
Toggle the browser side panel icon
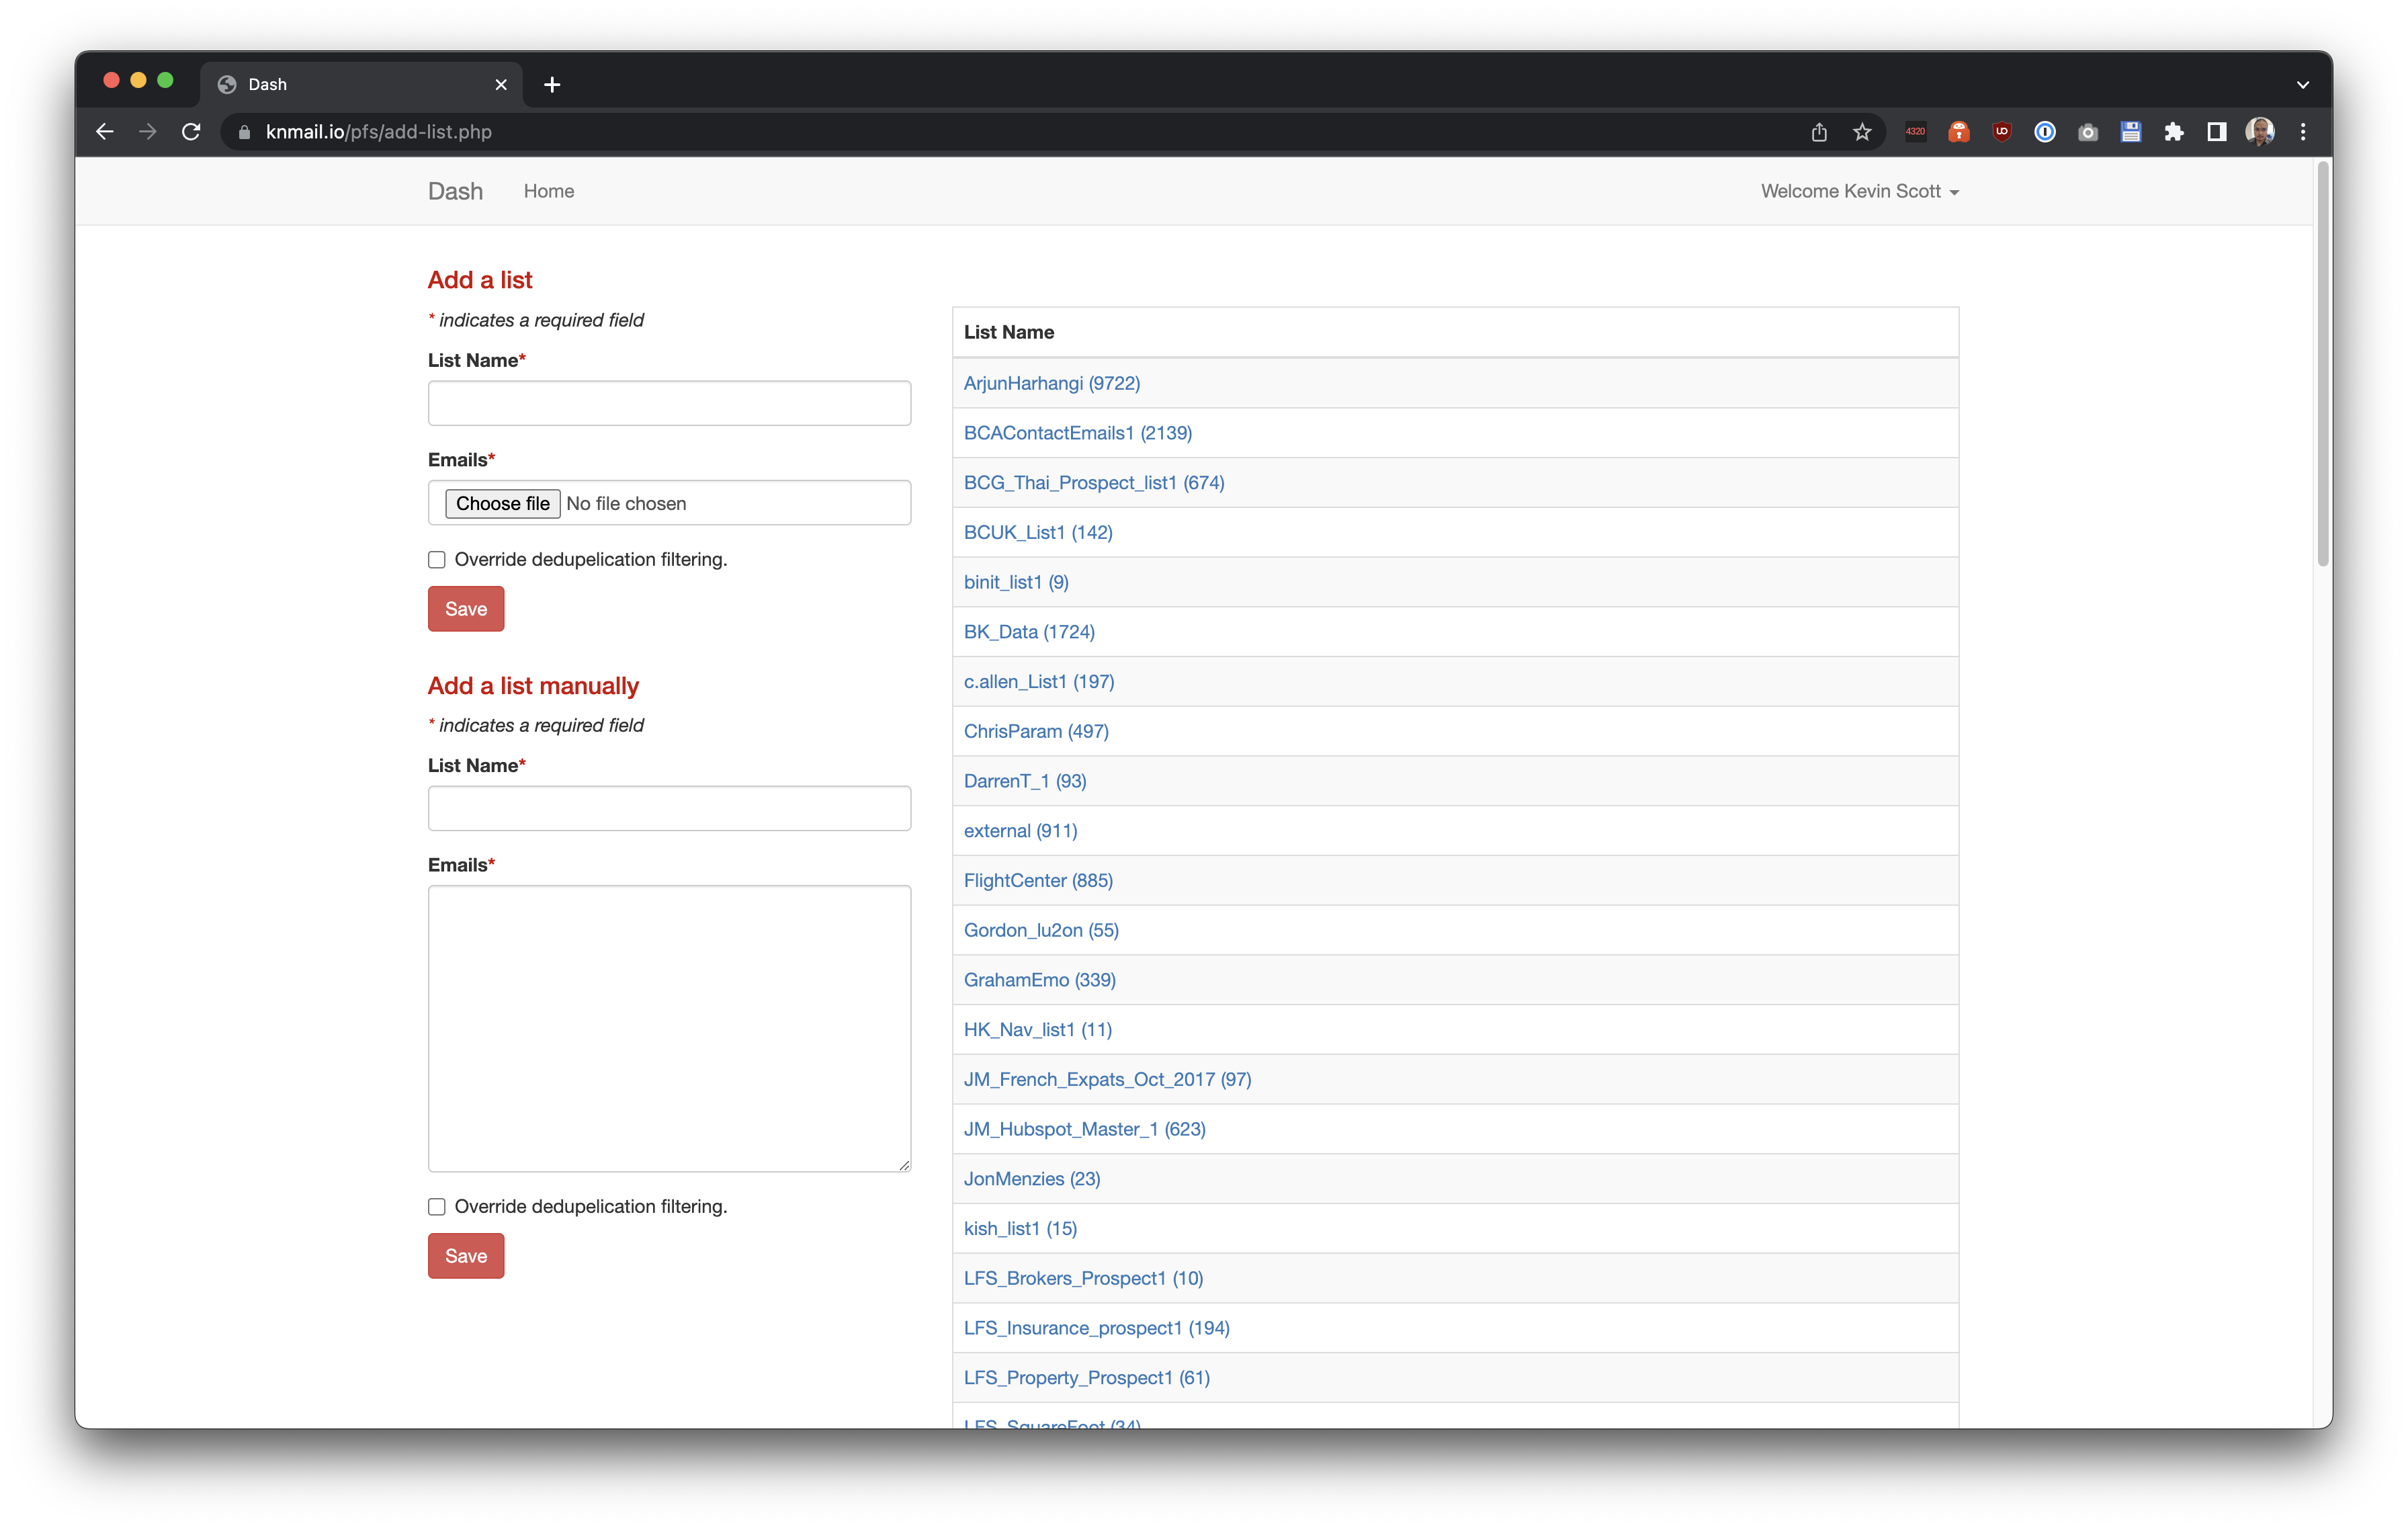click(2216, 132)
